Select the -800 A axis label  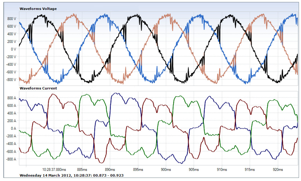[11, 159]
